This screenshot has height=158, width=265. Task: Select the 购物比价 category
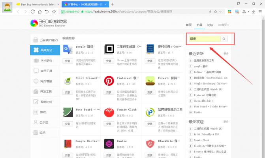(45, 102)
